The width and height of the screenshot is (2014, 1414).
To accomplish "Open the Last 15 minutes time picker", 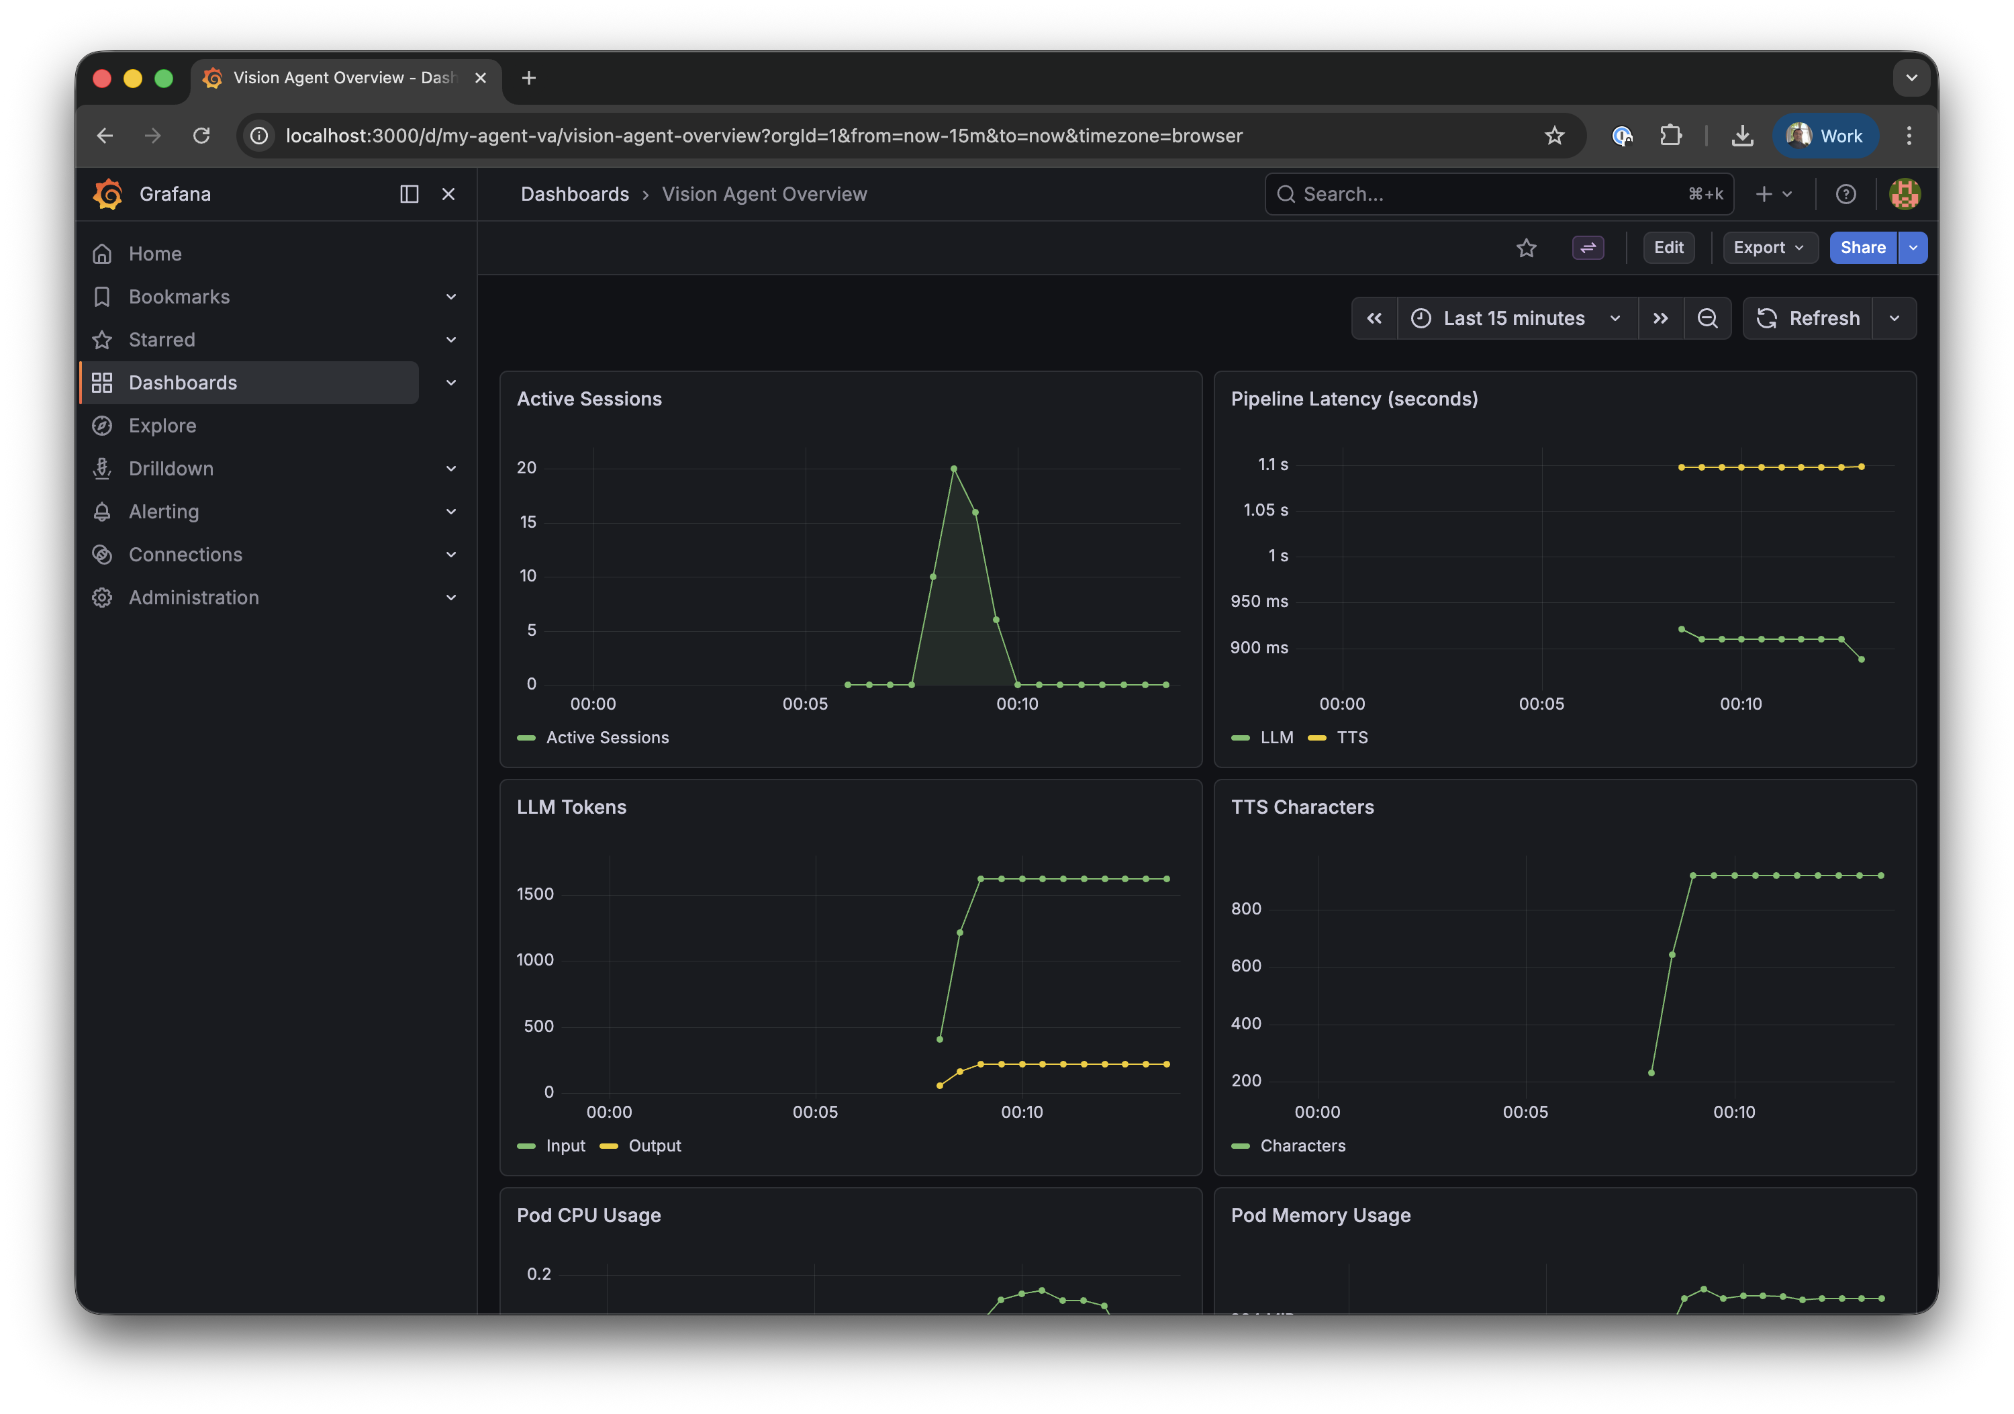I will coord(1516,318).
